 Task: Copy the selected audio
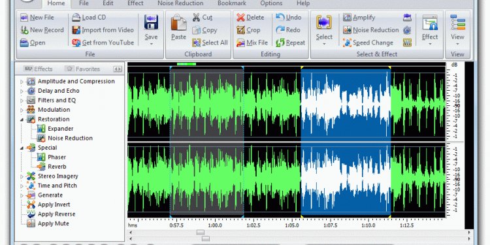[204, 30]
